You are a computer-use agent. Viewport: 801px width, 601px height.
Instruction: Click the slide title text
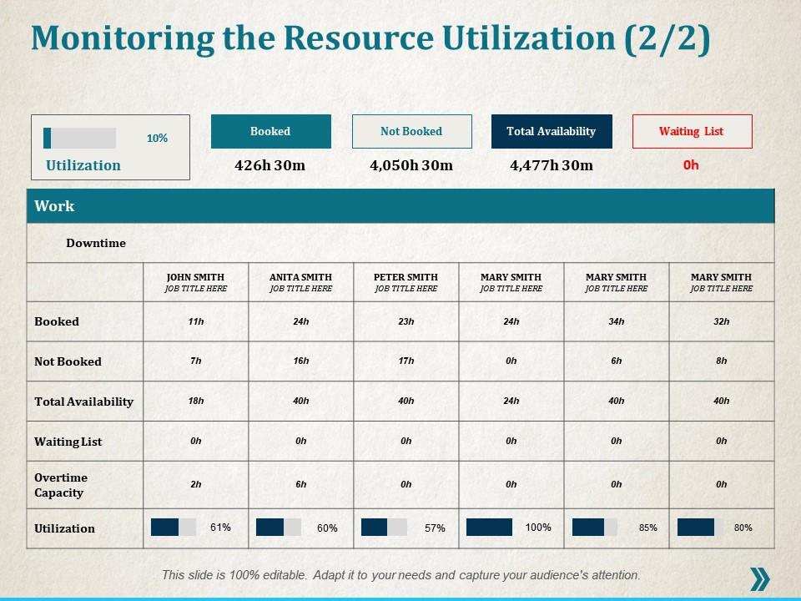click(x=370, y=40)
